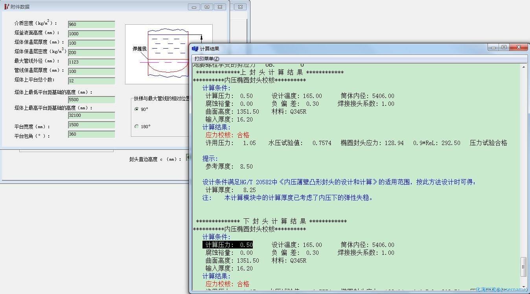Edit the 平台包角 field containing 360
This screenshot has height=294, width=530.
92,134
